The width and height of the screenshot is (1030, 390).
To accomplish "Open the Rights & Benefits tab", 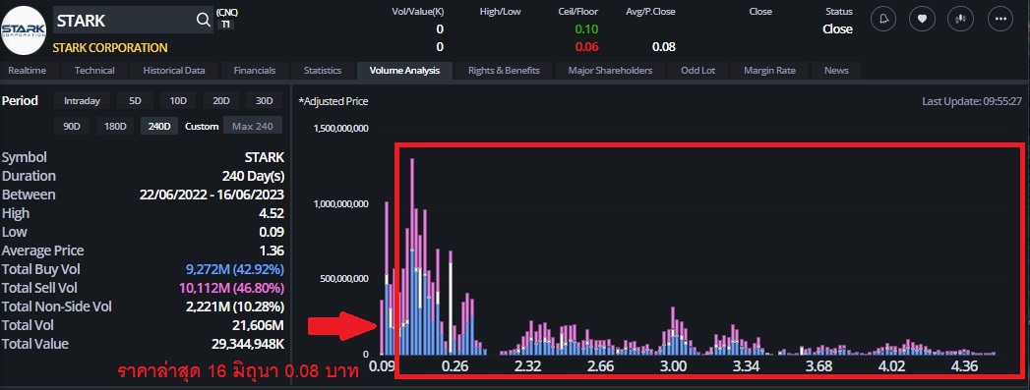I will [504, 70].
